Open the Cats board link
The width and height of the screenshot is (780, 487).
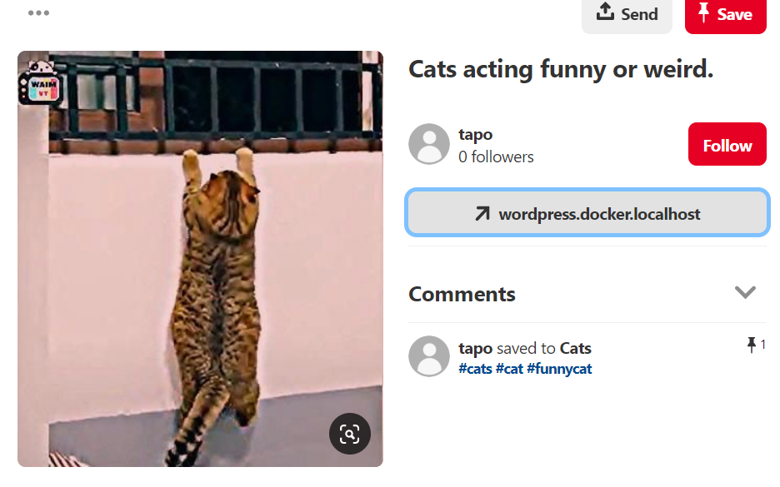576,348
